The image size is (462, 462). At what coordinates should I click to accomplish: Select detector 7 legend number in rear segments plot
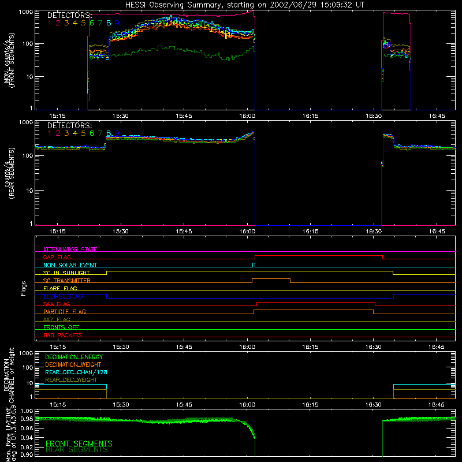[x=100, y=133]
